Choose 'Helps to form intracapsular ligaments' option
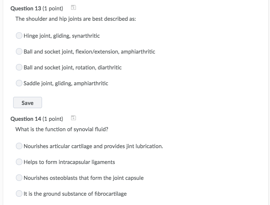The image size is (270, 205). [x=19, y=162]
